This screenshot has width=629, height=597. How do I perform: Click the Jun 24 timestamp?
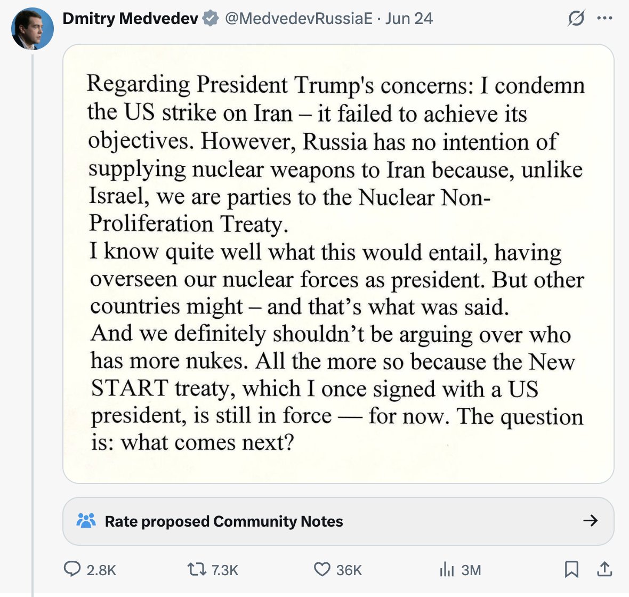(x=409, y=19)
